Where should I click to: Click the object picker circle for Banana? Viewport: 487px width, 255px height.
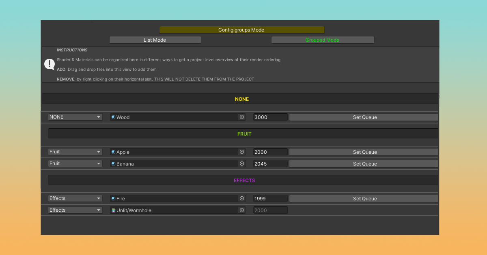(x=242, y=164)
